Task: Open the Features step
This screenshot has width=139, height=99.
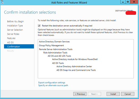Action: point(11,38)
